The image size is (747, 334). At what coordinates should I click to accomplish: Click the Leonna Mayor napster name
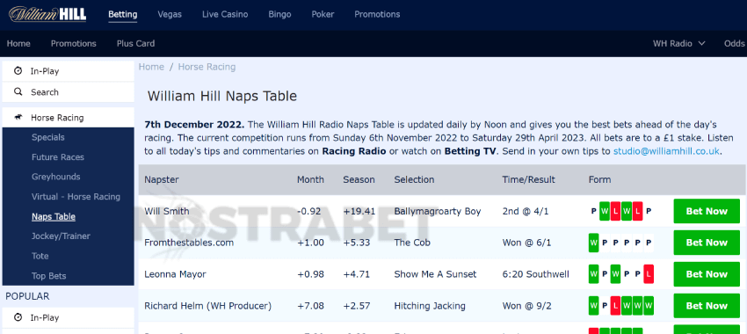175,274
